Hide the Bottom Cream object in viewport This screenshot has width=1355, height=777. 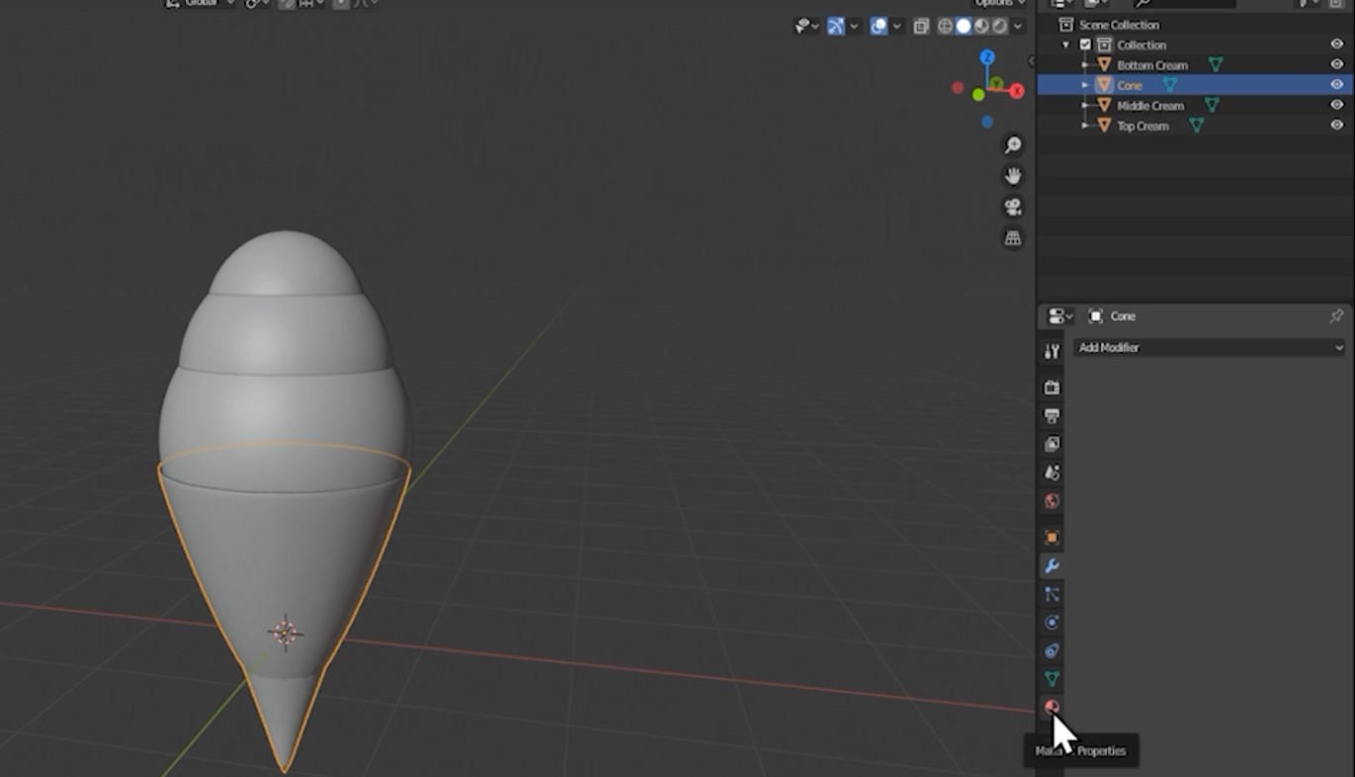pos(1336,65)
